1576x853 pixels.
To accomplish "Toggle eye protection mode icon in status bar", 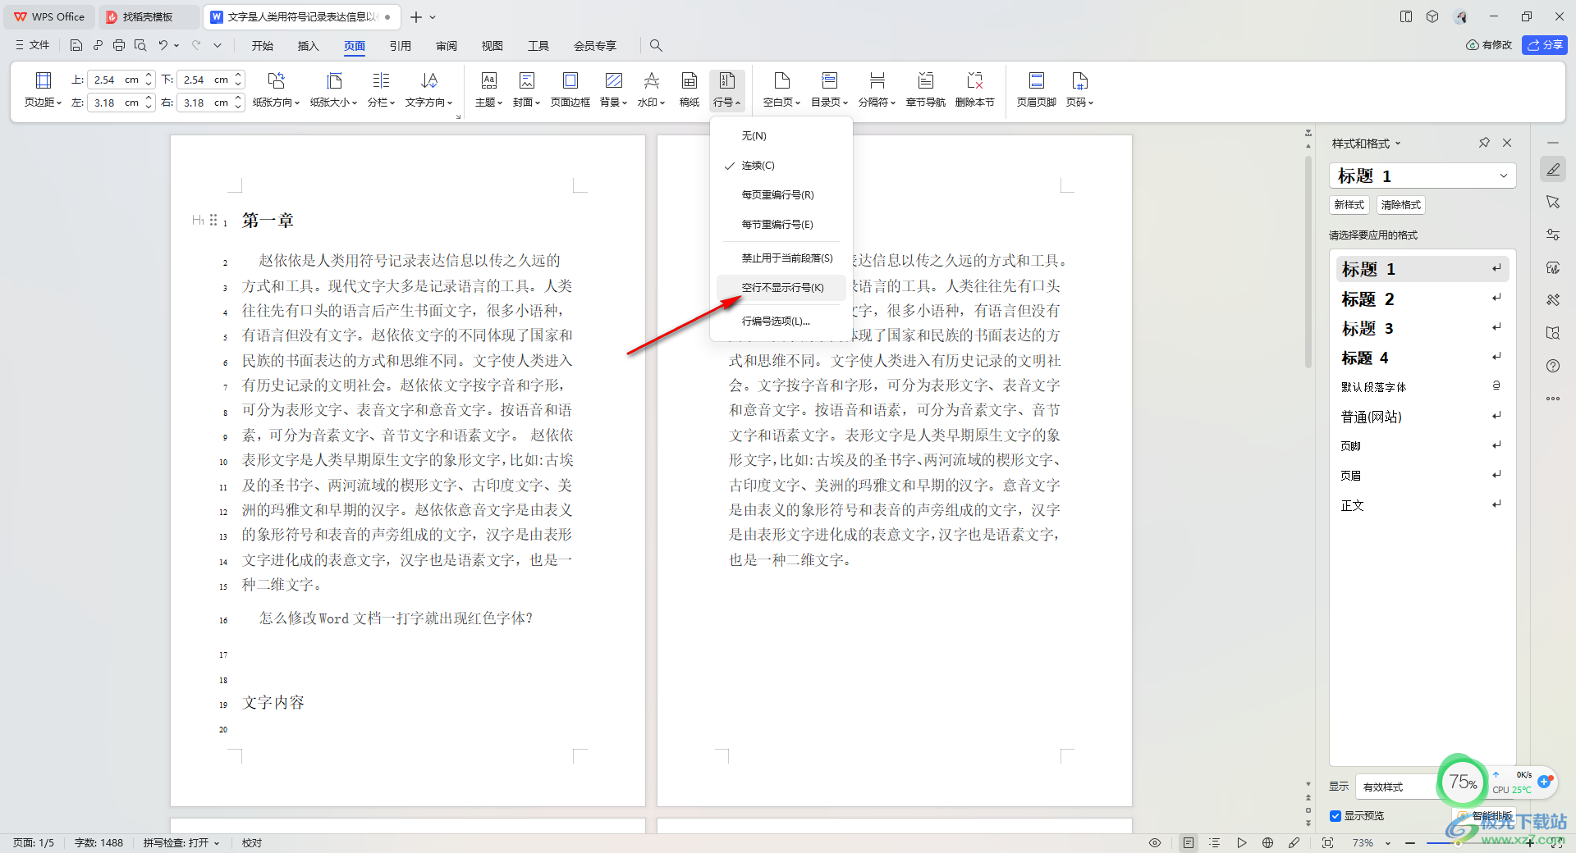I will tap(1155, 842).
